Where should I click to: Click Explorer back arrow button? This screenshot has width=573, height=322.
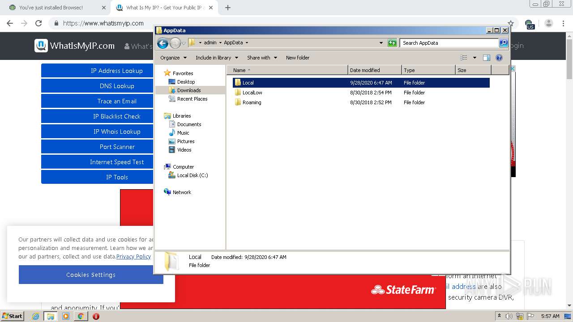(x=162, y=43)
